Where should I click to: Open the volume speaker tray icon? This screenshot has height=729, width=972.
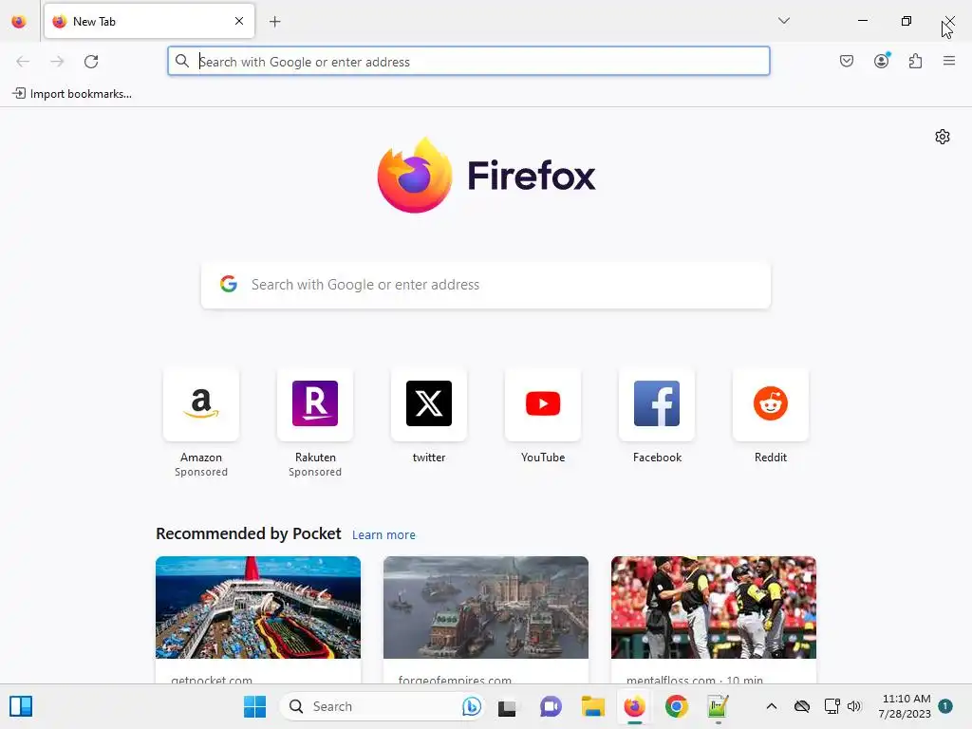(x=854, y=706)
